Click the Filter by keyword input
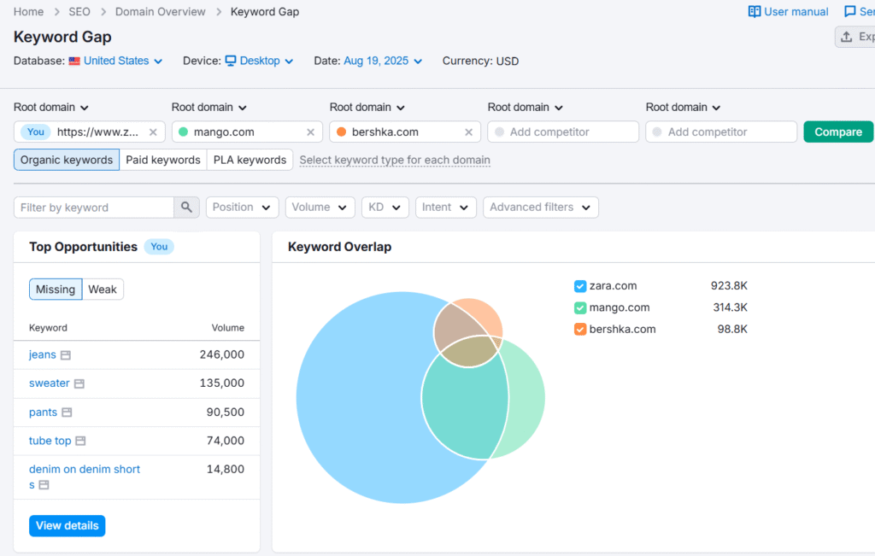This screenshot has height=556, width=875. (x=94, y=208)
